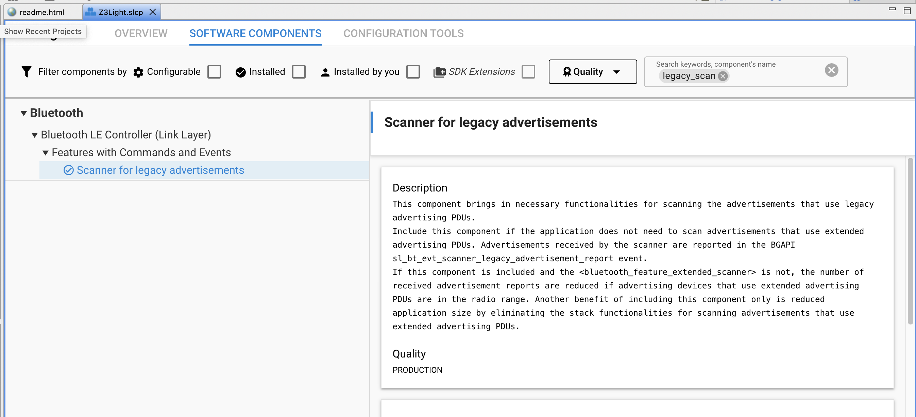Tick the SDK Extensions checkbox
Viewport: 916px width, 417px height.
[x=528, y=71]
